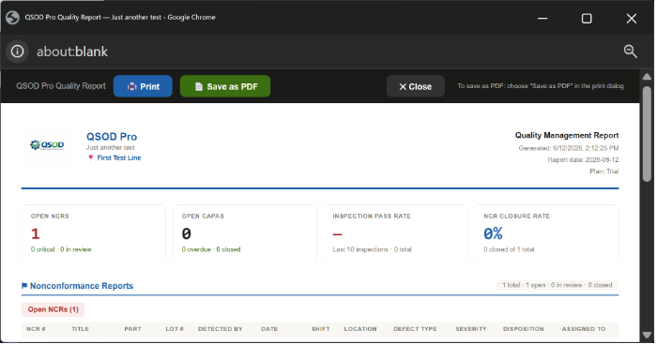
Task: Click the scrollbar down arrow
Action: (x=647, y=336)
